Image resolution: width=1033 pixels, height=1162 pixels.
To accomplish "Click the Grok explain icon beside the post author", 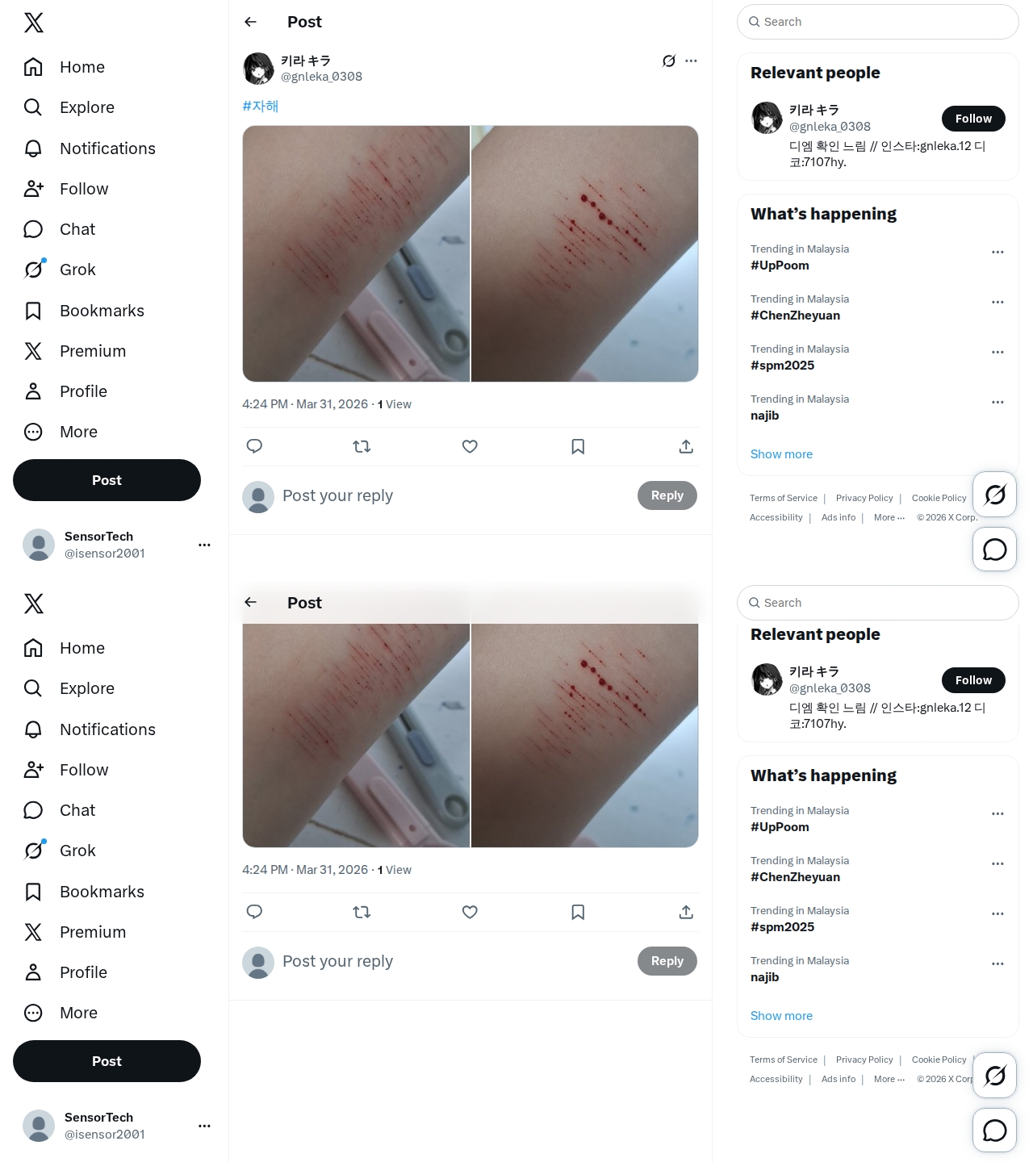I will pyautogui.click(x=668, y=61).
